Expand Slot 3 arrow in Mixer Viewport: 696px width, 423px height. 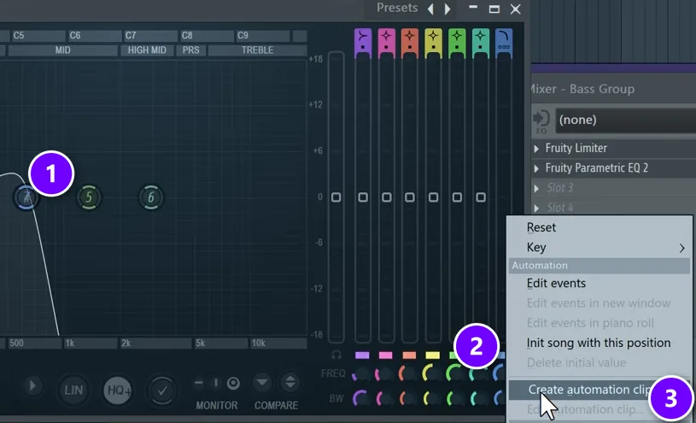(536, 188)
